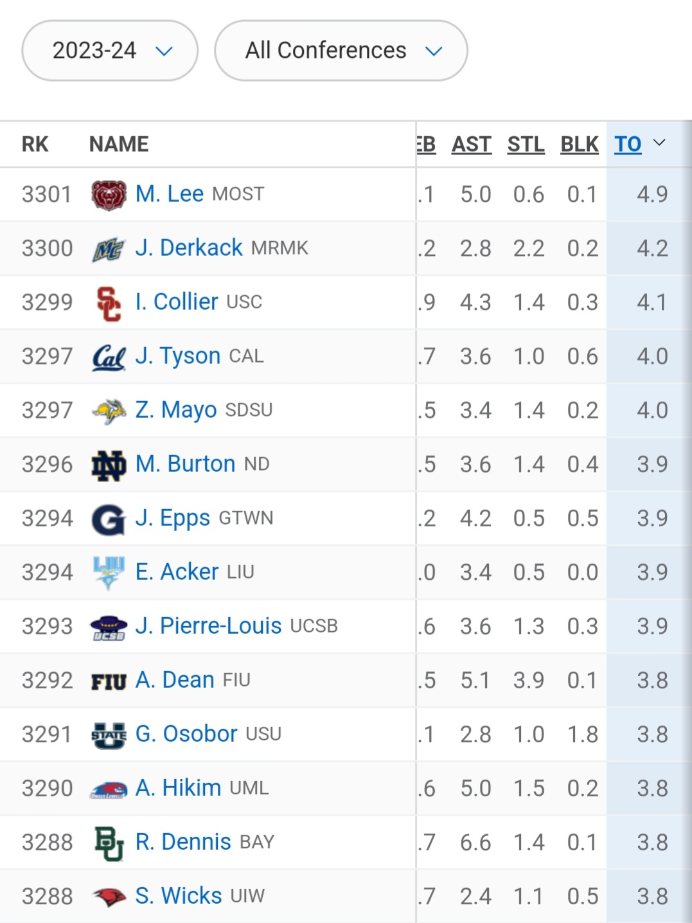
Task: Click the Missouri State bear logo
Action: 109,195
